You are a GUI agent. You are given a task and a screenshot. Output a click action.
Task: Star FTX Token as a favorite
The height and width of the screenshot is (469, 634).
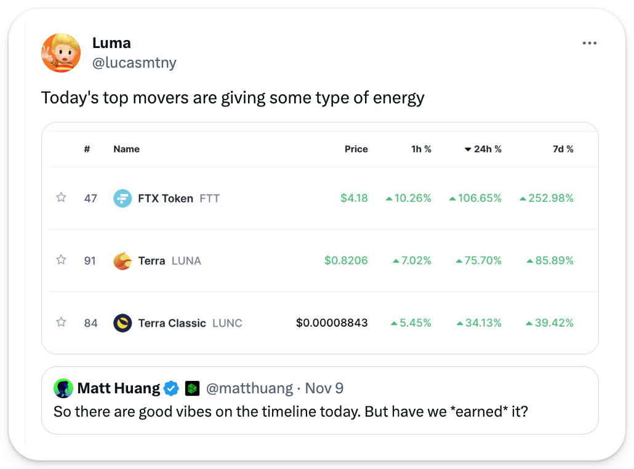pyautogui.click(x=61, y=198)
